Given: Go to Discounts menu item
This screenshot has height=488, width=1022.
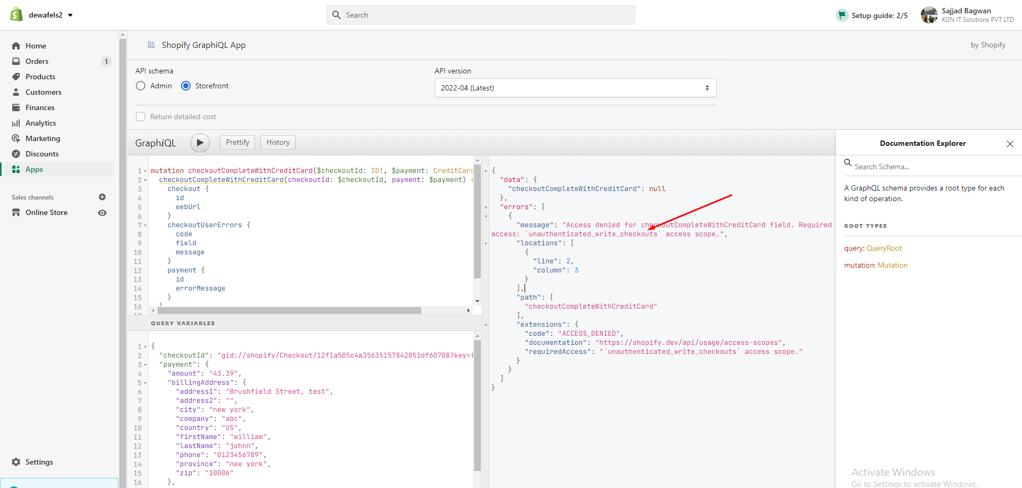Looking at the screenshot, I should click(x=42, y=154).
